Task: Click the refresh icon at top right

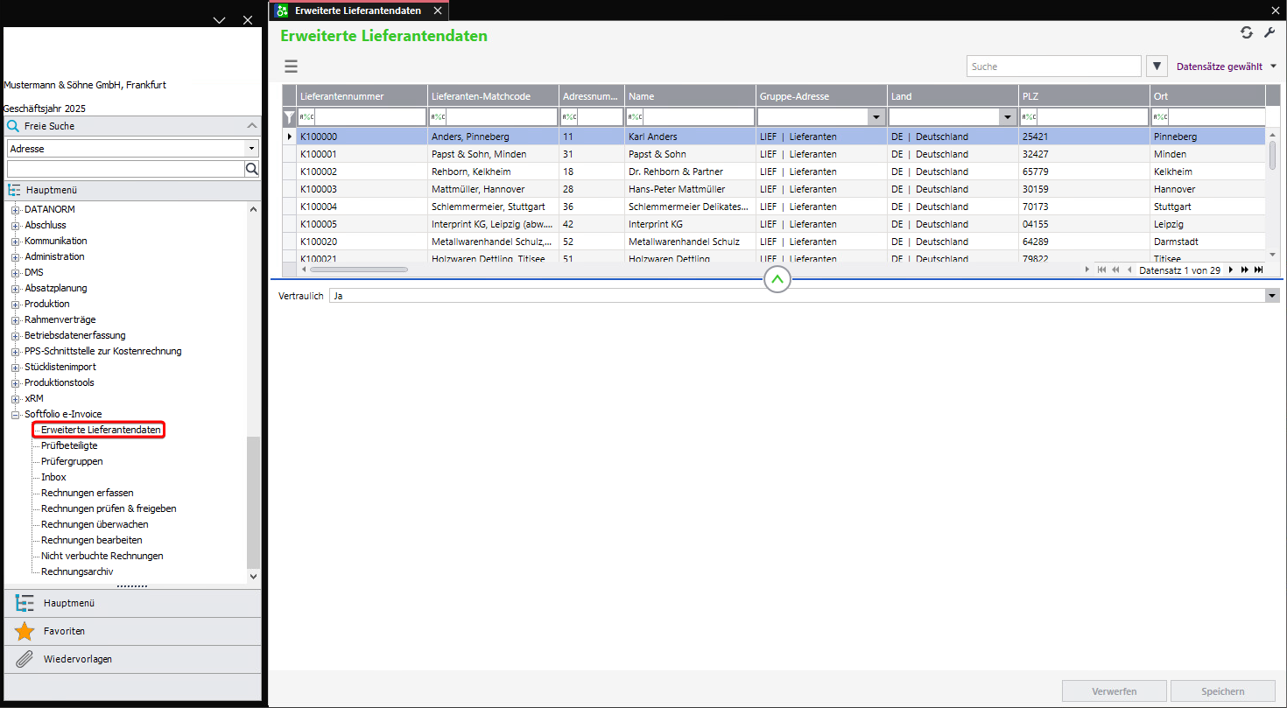Action: pyautogui.click(x=1246, y=33)
